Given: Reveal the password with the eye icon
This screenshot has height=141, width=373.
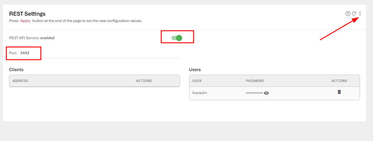Looking at the screenshot, I should tap(266, 93).
